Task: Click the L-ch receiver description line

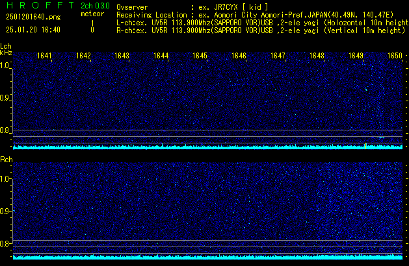Action: point(263,23)
